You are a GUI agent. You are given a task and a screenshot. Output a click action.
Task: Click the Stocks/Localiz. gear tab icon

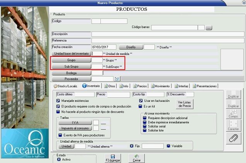pos(55,86)
